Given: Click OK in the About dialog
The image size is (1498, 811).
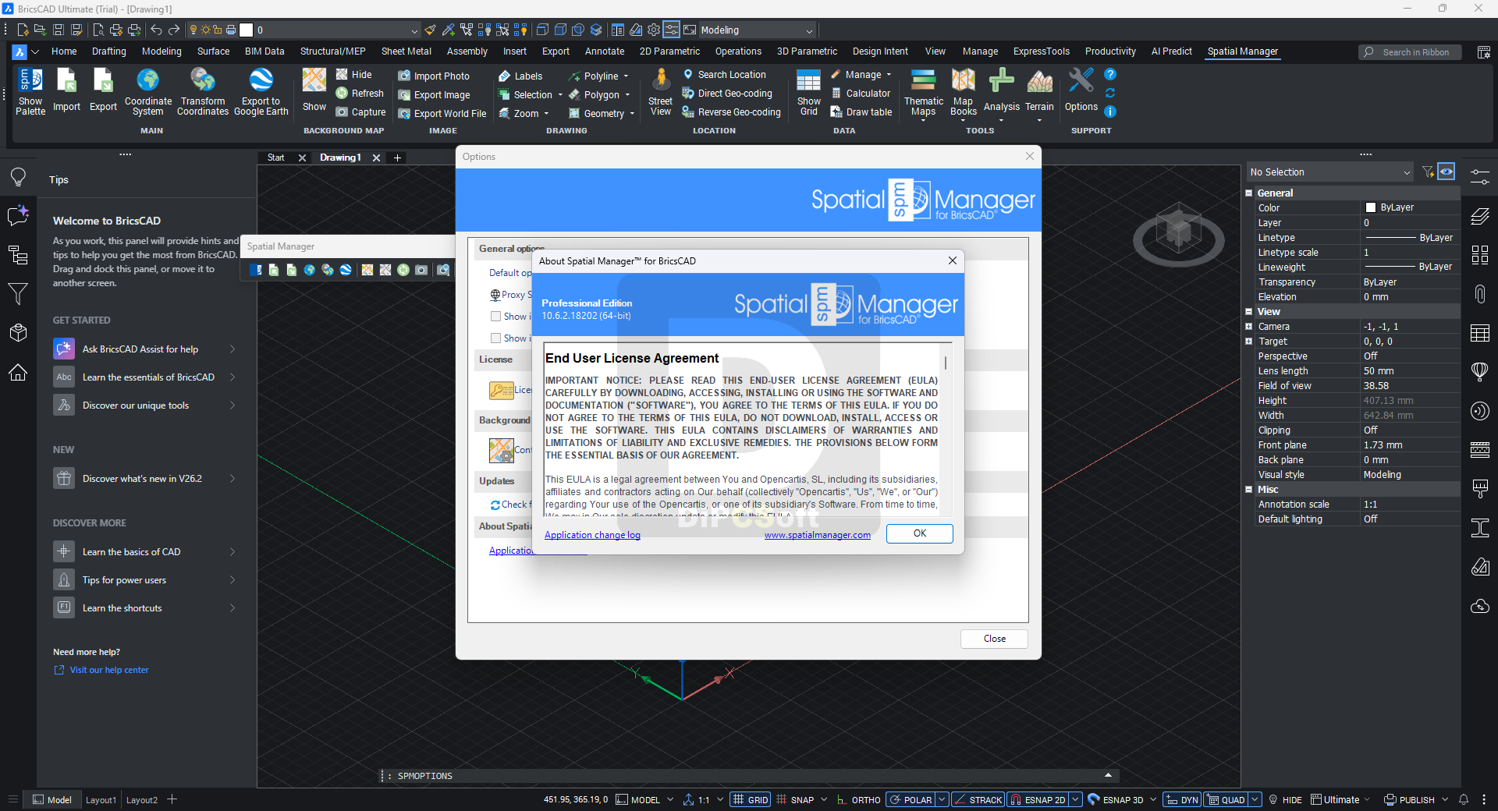Looking at the screenshot, I should (x=920, y=533).
